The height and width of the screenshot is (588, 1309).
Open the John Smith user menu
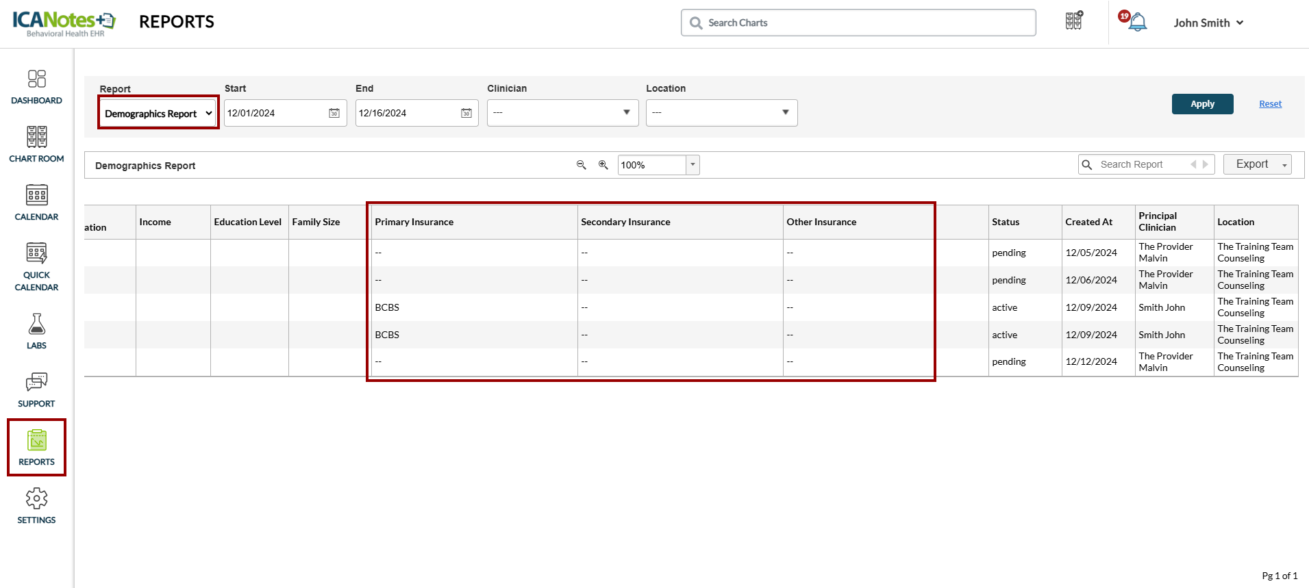(x=1208, y=23)
